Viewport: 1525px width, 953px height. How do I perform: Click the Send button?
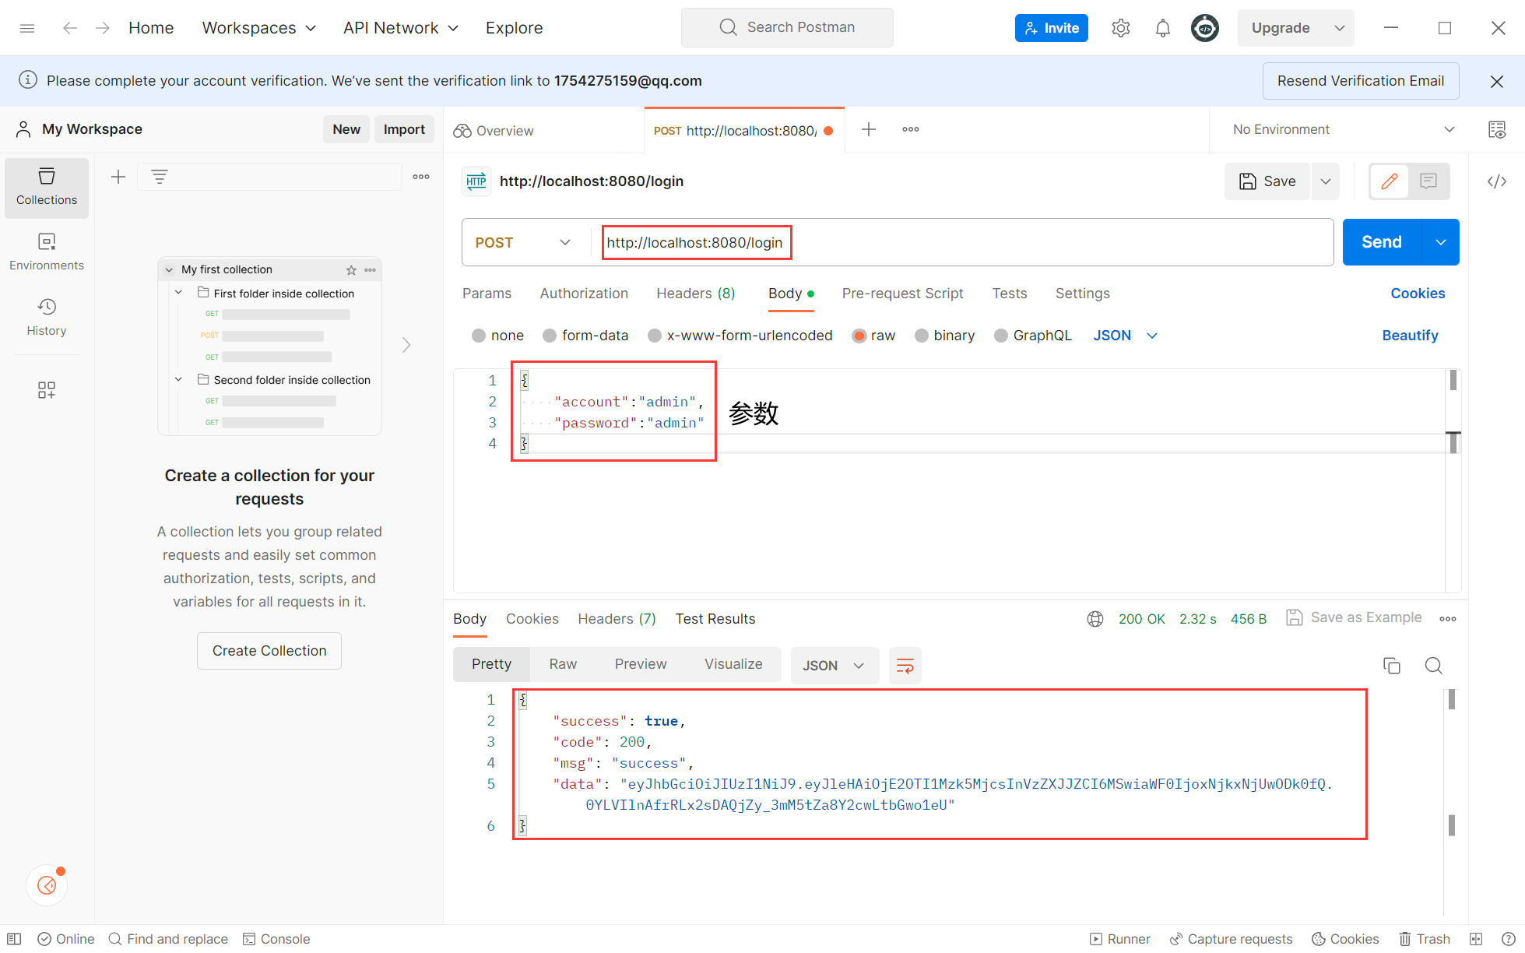point(1380,242)
